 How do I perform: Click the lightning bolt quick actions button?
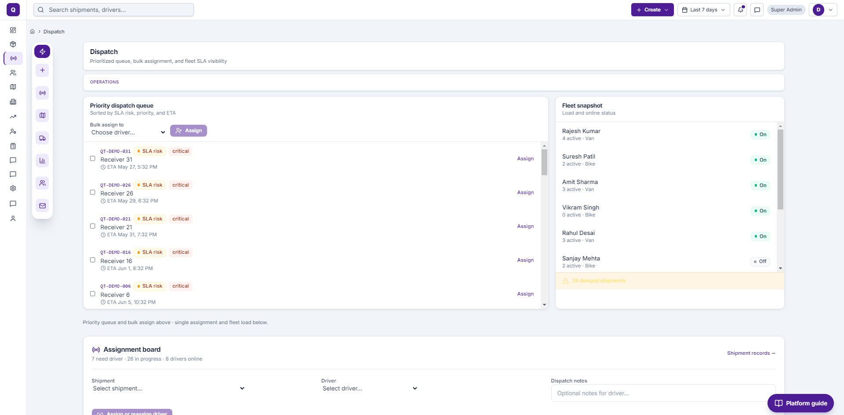pos(42,51)
